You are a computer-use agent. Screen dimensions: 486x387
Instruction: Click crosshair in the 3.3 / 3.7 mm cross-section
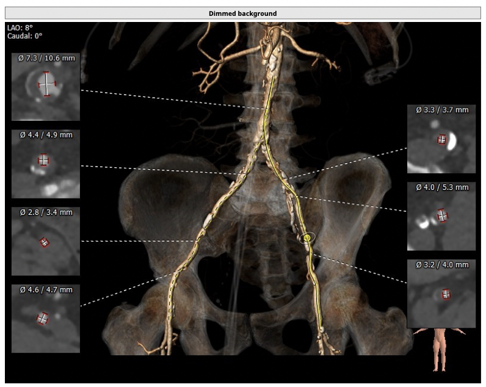click(441, 140)
